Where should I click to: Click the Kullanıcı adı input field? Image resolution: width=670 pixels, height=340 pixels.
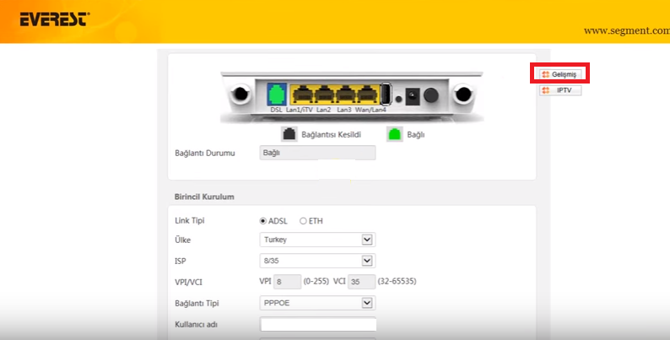[x=318, y=324]
